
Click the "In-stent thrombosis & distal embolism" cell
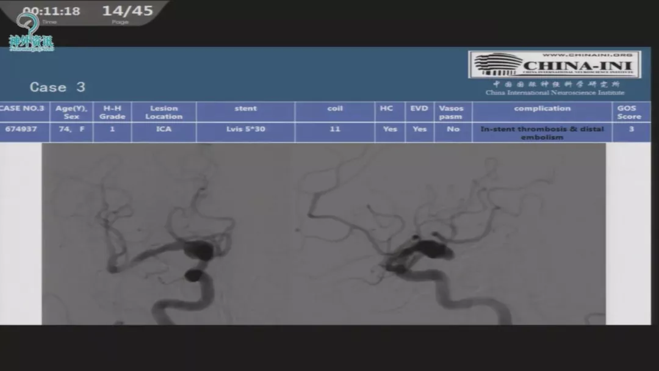coord(542,133)
